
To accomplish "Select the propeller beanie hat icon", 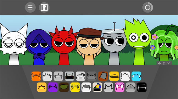I will (x=97, y=87).
